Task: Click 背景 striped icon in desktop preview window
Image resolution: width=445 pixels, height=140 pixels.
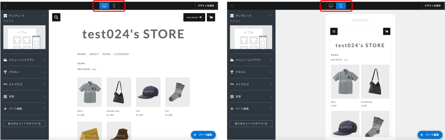Action: (5, 96)
